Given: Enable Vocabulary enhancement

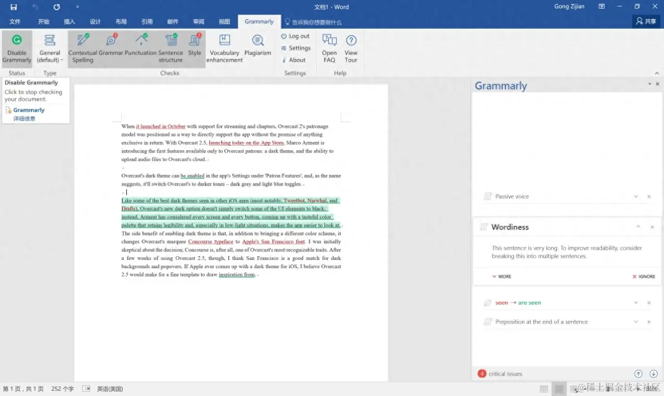Looking at the screenshot, I should tap(224, 49).
